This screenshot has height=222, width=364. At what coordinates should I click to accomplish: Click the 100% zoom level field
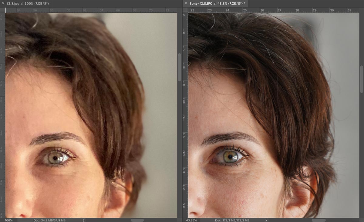point(9,220)
